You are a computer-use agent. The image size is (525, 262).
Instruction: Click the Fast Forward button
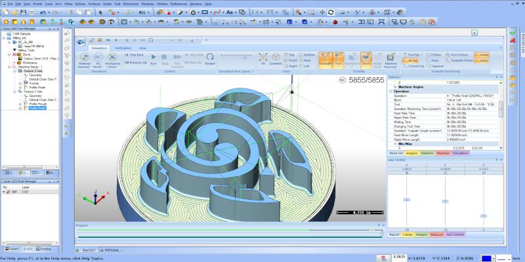click(177, 61)
